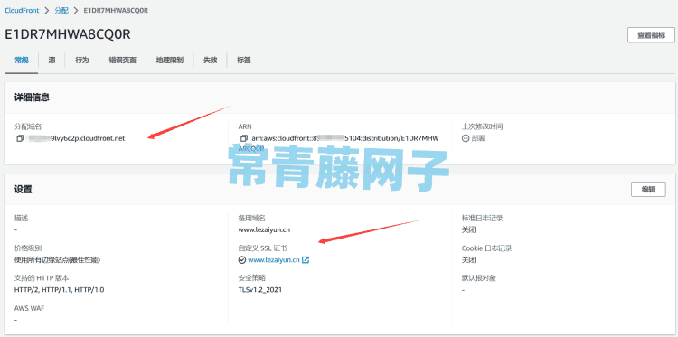Click the SSL certificate verified checkmark icon
Image resolution: width=678 pixels, height=337 pixels.
[242, 260]
